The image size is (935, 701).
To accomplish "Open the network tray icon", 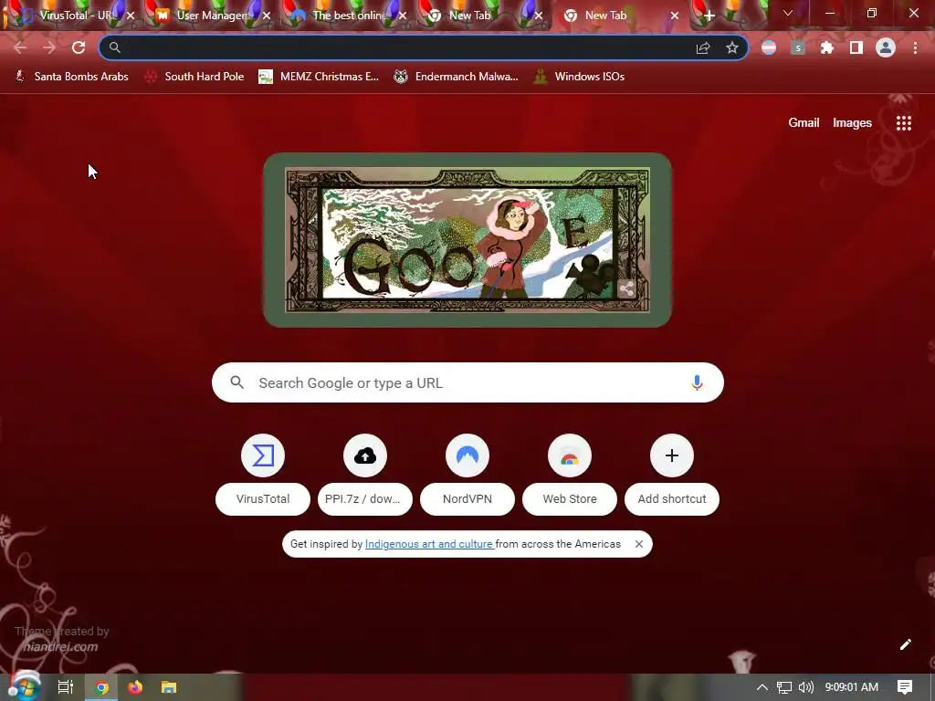I will coord(784,687).
